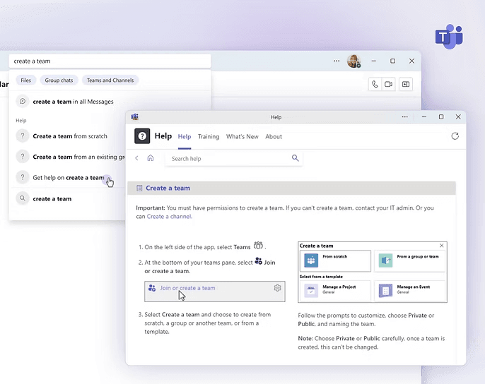Go to Help home page
Image resolution: width=485 pixels, height=384 pixels.
tap(151, 158)
